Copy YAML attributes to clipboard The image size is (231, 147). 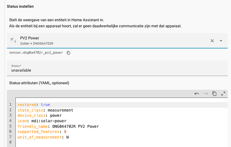pyautogui.click(x=214, y=94)
